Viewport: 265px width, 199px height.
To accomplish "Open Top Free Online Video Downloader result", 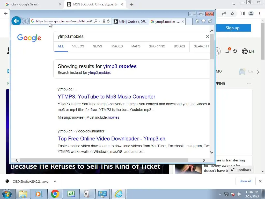I will tap(111, 139).
